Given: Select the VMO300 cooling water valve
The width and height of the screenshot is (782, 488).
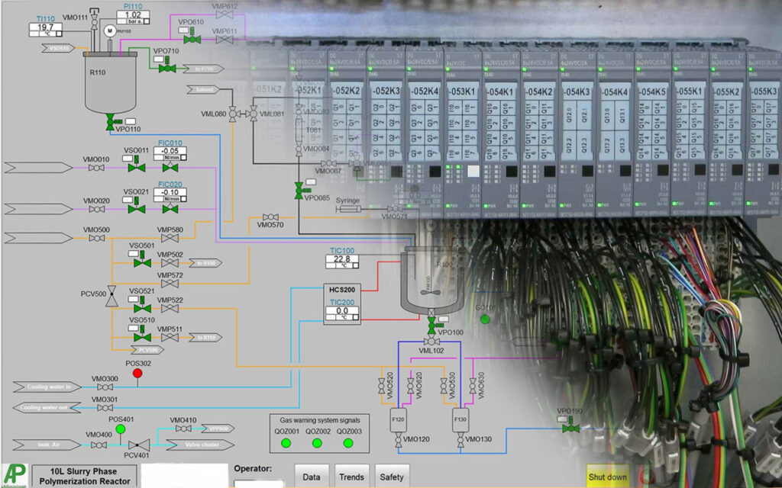Looking at the screenshot, I should click(x=105, y=387).
